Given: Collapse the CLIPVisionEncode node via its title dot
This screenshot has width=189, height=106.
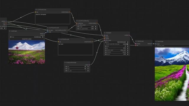Looking at the screenshot, I should pos(48,28).
